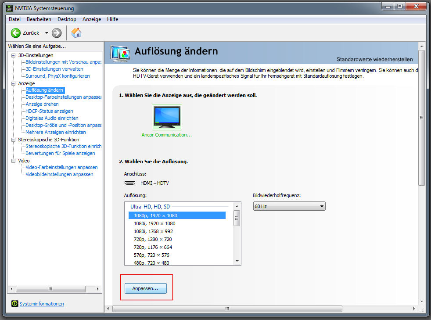Open Bildeinstellungen mit Vorschau anpassen
Viewport: 431px width, 320px height.
(x=63, y=62)
